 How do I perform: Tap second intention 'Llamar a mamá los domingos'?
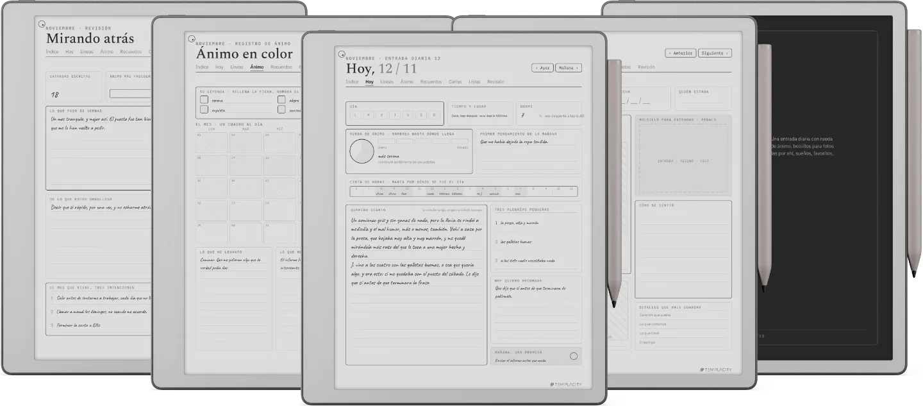99,312
